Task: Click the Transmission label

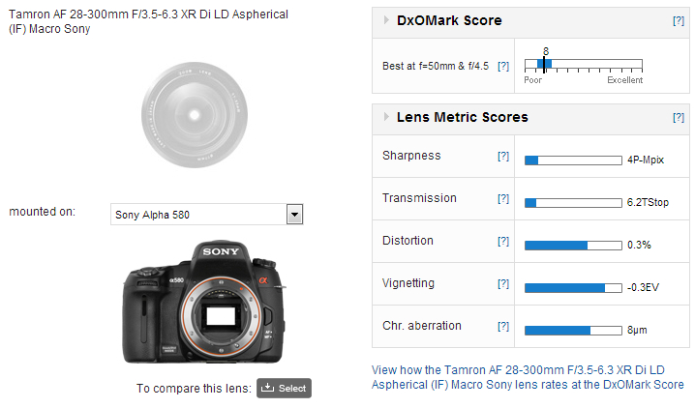Action: click(419, 198)
